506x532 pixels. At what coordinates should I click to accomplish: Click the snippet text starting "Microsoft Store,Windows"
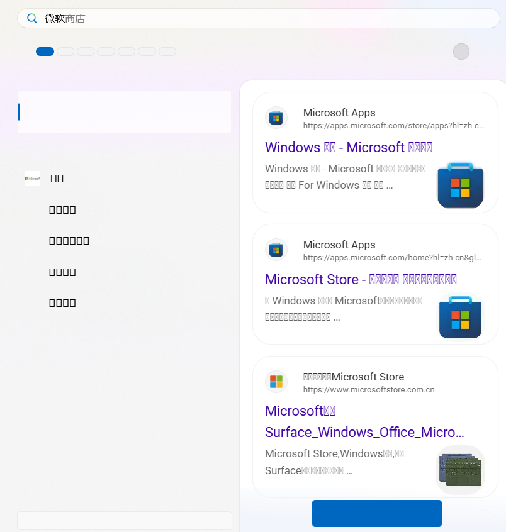[x=335, y=462]
